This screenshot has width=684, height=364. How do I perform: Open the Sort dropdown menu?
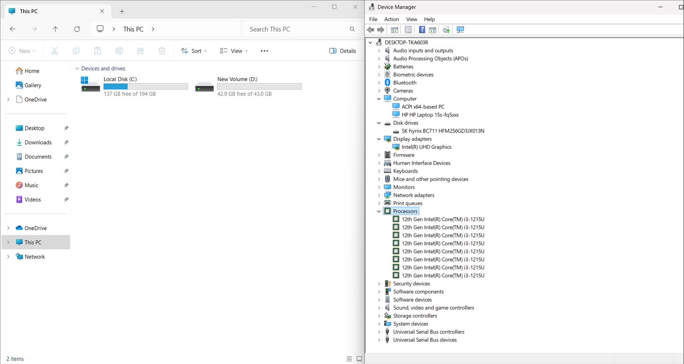click(194, 51)
